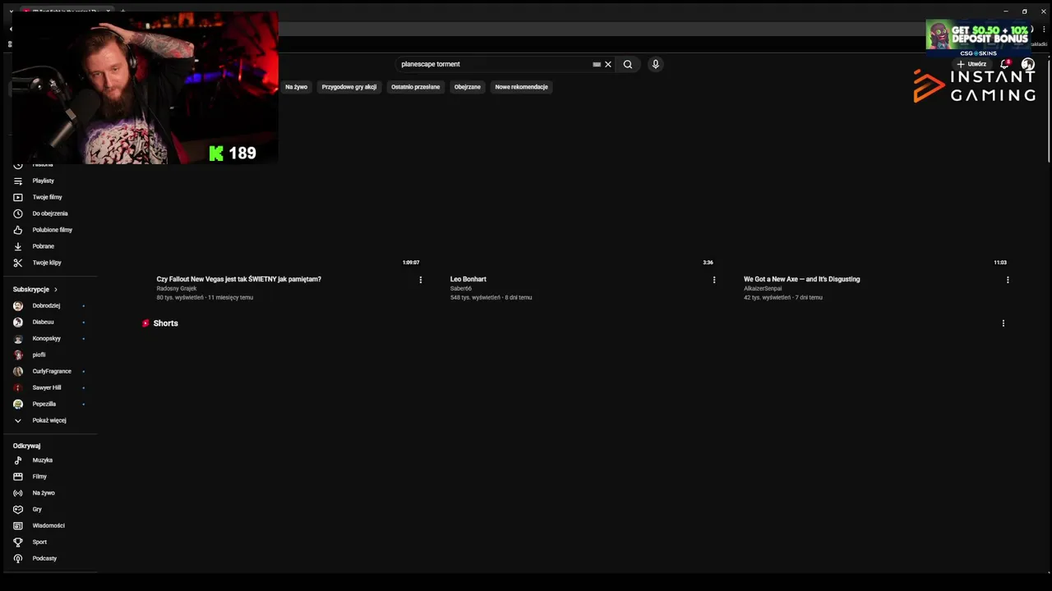
Task: Open Radosny Grajek channel link
Action: coord(177,289)
